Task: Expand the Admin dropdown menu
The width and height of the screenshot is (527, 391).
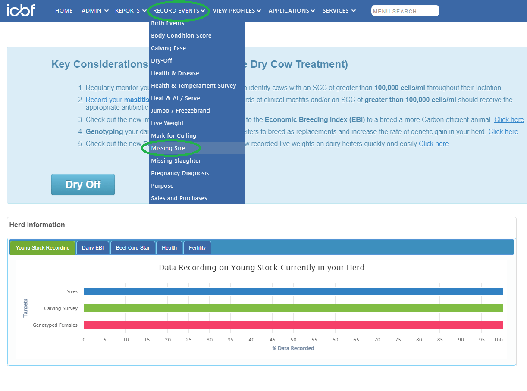Action: pos(95,11)
